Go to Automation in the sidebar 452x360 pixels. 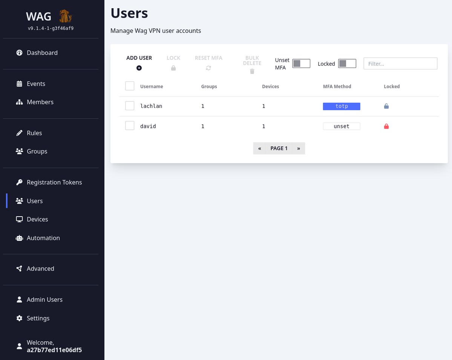(43, 238)
